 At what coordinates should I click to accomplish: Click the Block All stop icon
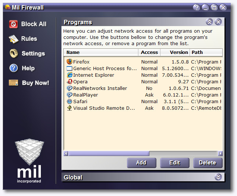tap(13, 24)
